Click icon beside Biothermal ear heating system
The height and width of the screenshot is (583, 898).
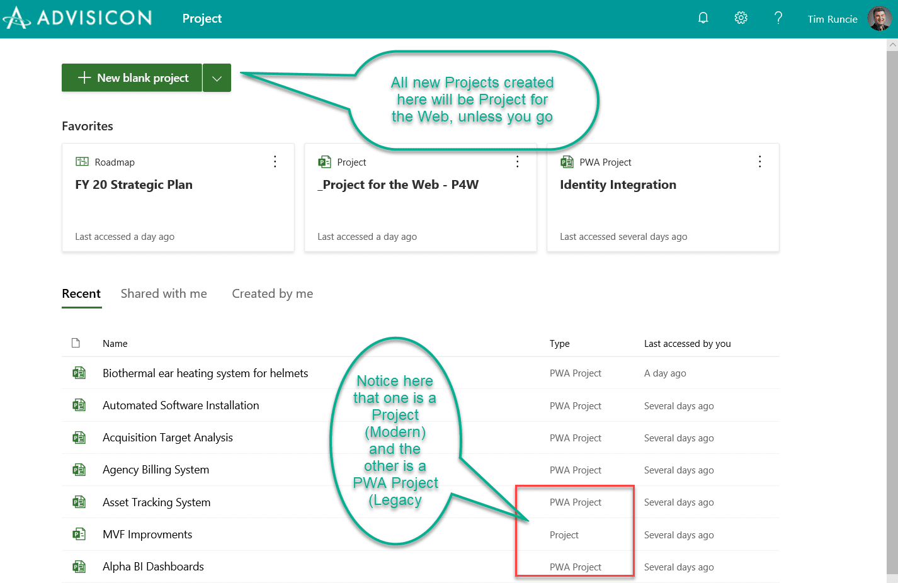point(79,373)
